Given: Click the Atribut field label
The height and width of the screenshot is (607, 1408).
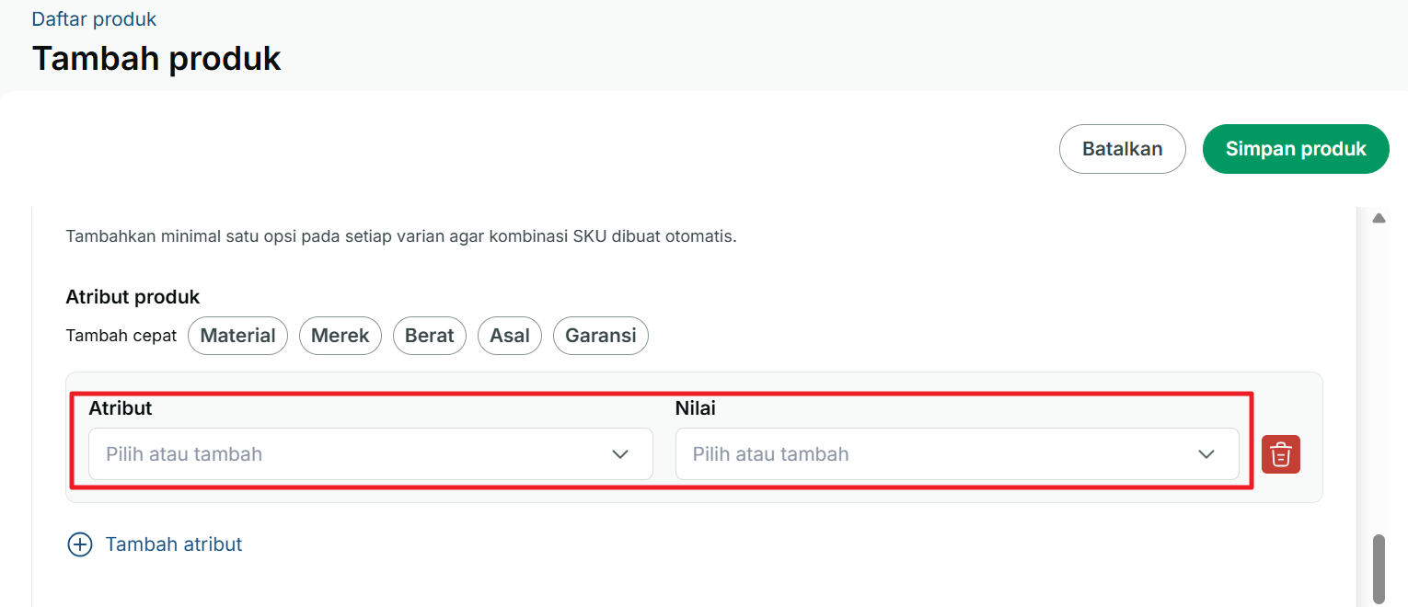Looking at the screenshot, I should pyautogui.click(x=120, y=408).
